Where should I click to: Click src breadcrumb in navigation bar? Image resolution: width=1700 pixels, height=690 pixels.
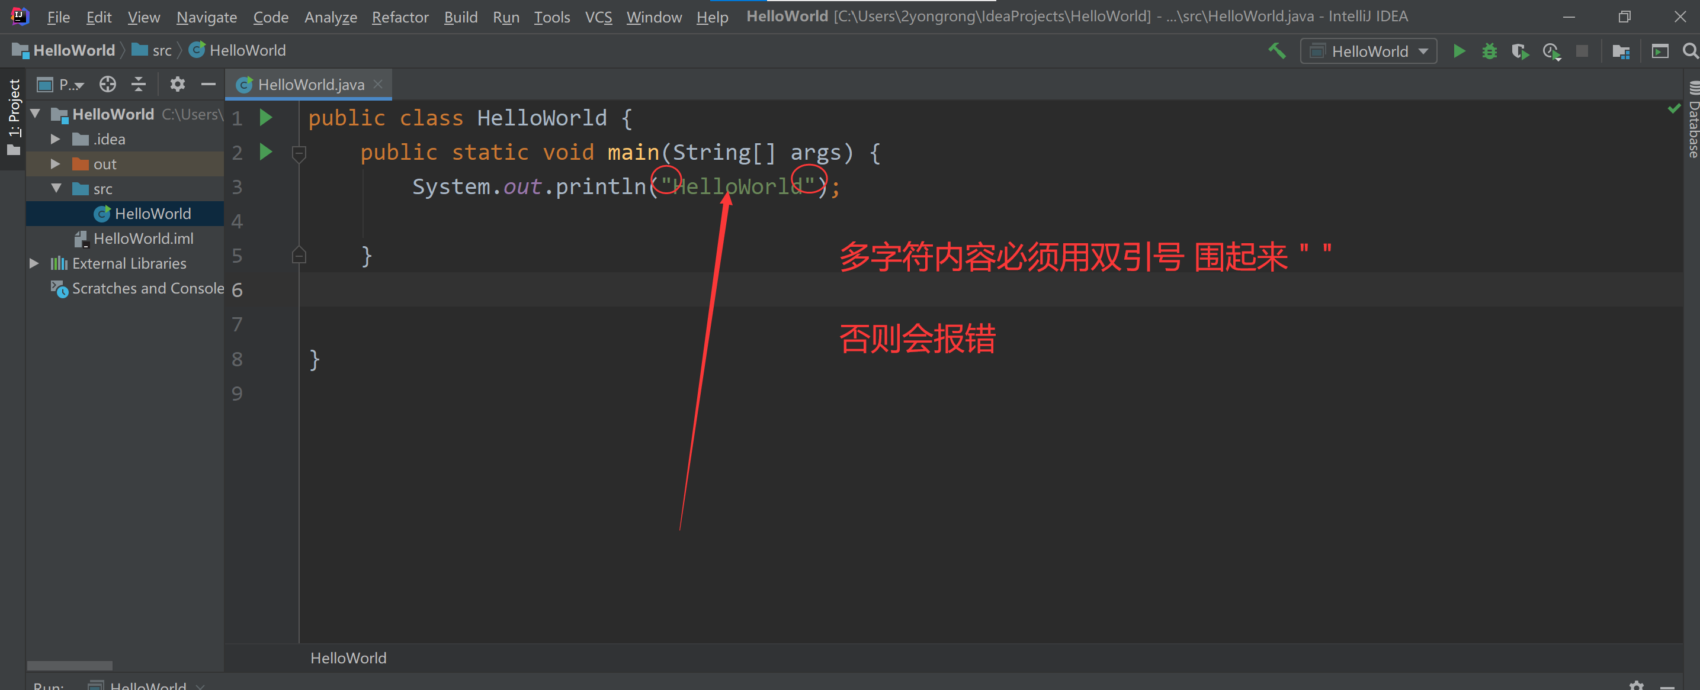[x=161, y=50]
